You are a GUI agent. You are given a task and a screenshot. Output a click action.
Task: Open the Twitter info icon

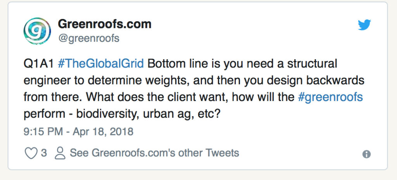click(x=366, y=154)
